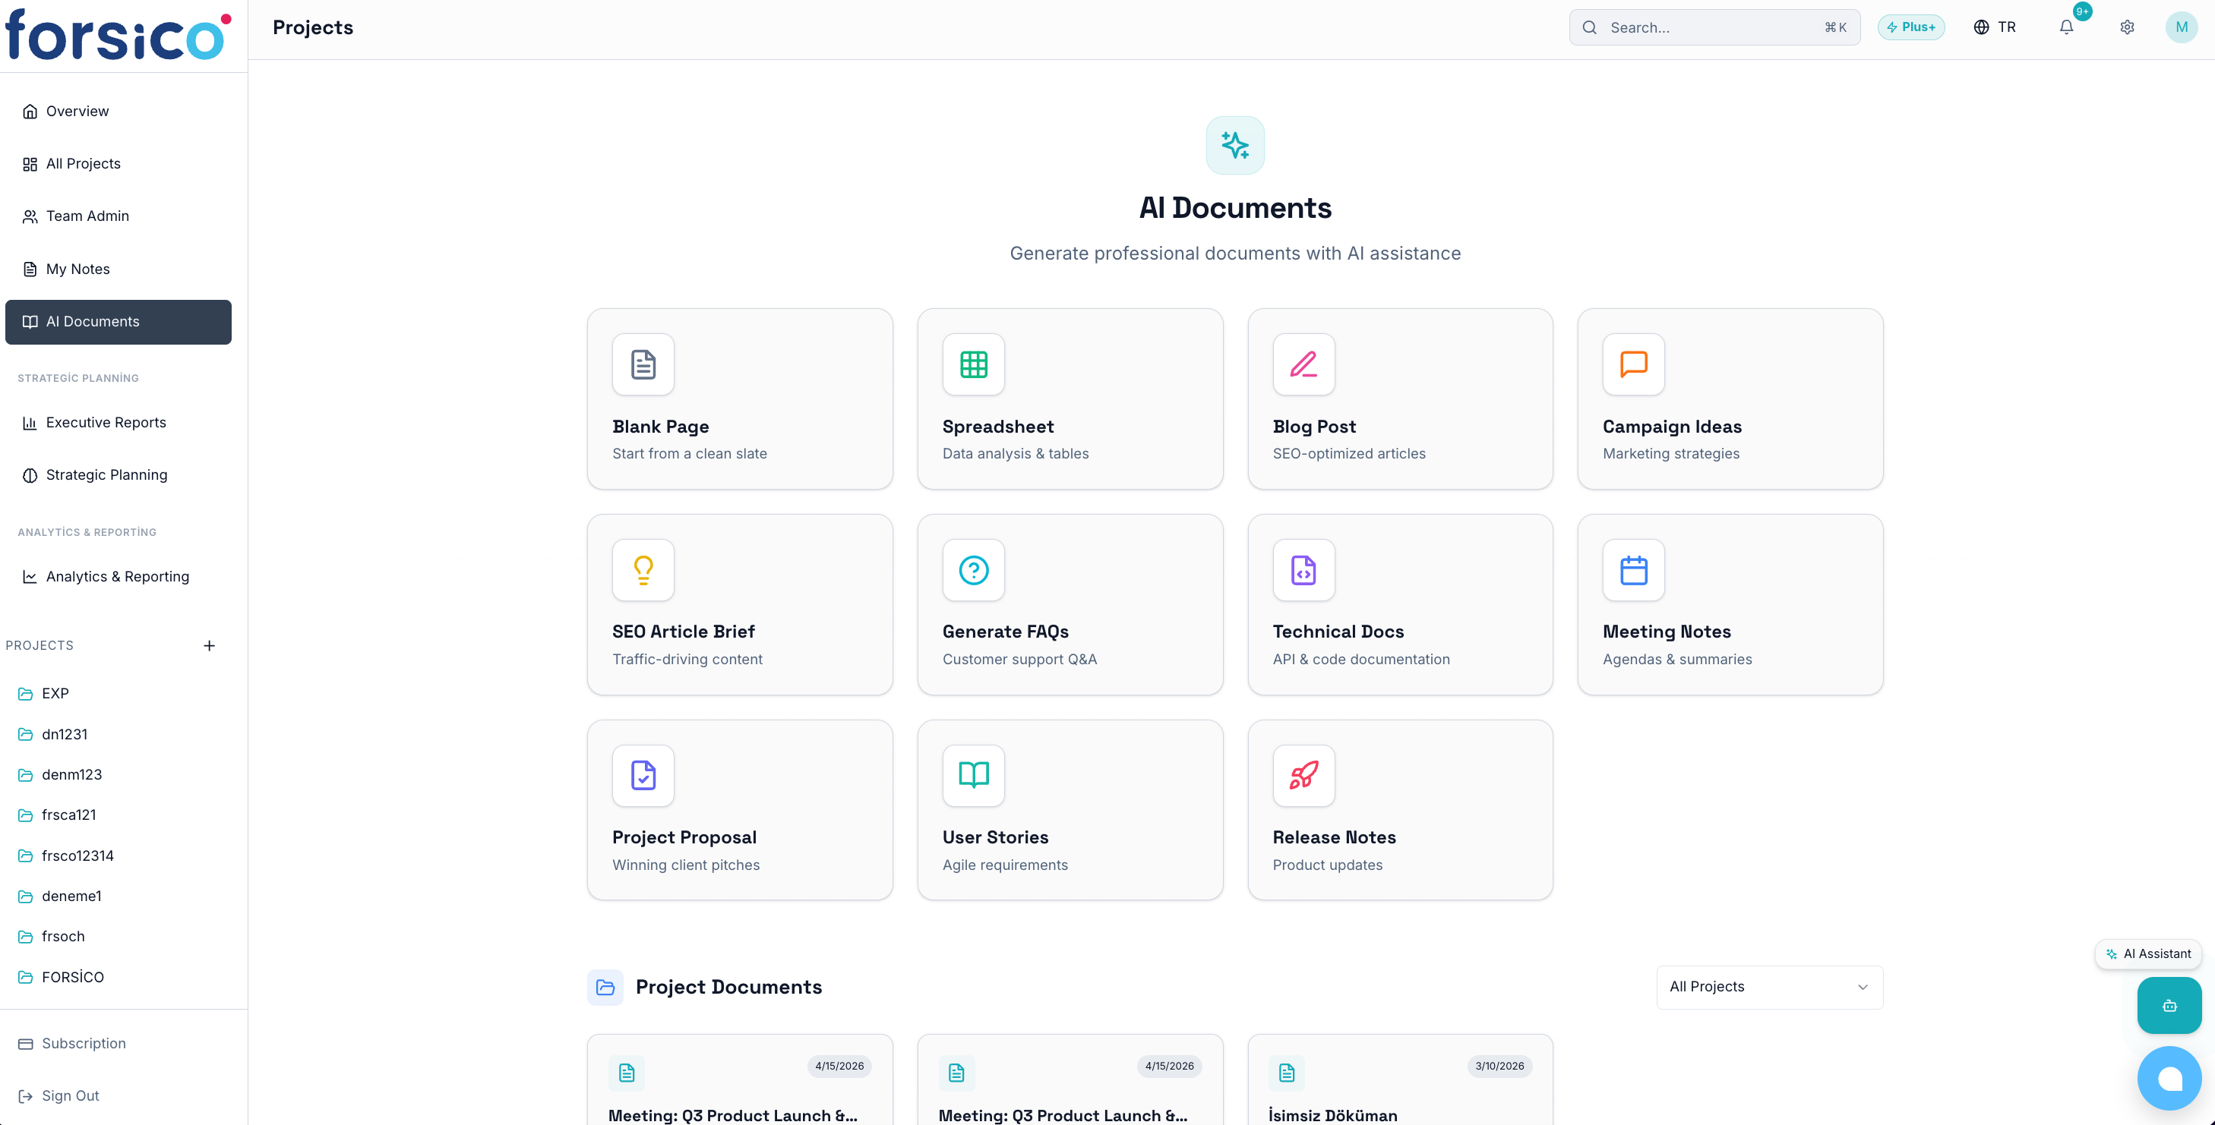
Task: Click the Campaign Ideas chat bubble icon
Action: tap(1633, 364)
